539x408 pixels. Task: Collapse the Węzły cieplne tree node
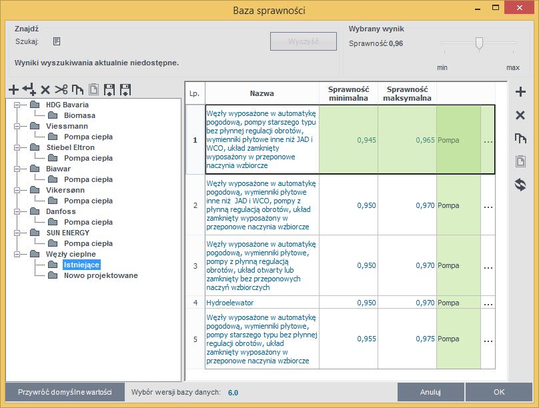[17, 254]
